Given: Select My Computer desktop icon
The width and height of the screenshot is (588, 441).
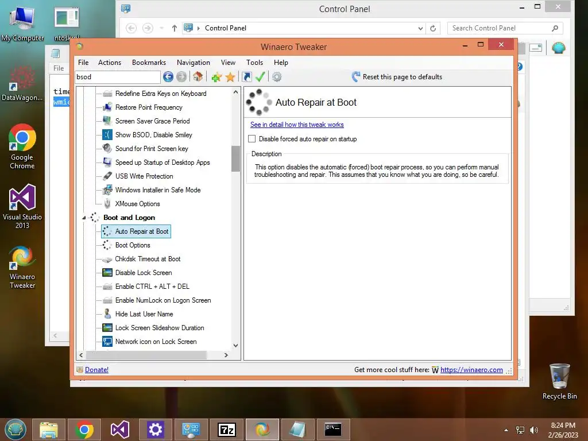Looking at the screenshot, I should click(x=22, y=23).
